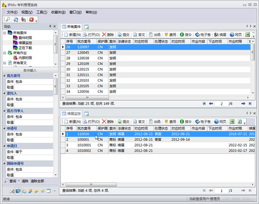Select the row with case number 120045
The image size is (259, 204).
point(155,53)
